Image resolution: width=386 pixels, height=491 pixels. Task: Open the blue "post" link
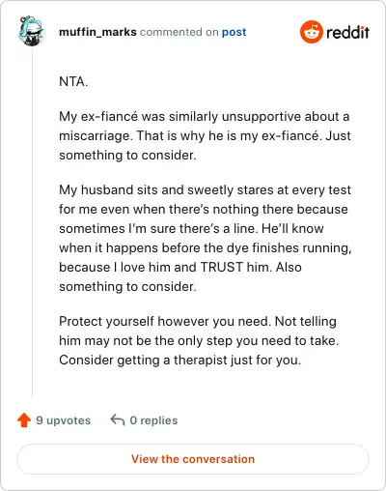pyautogui.click(x=234, y=32)
